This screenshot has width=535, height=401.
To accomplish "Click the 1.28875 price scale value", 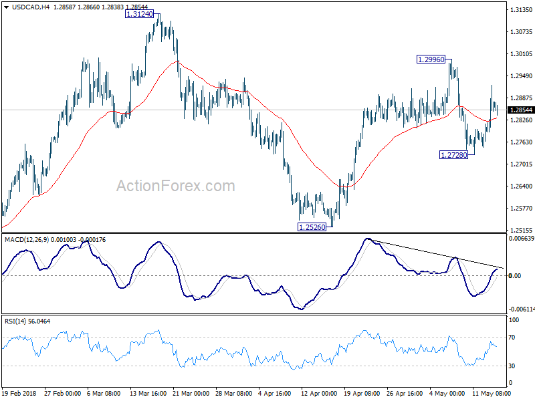I will 521,98.
